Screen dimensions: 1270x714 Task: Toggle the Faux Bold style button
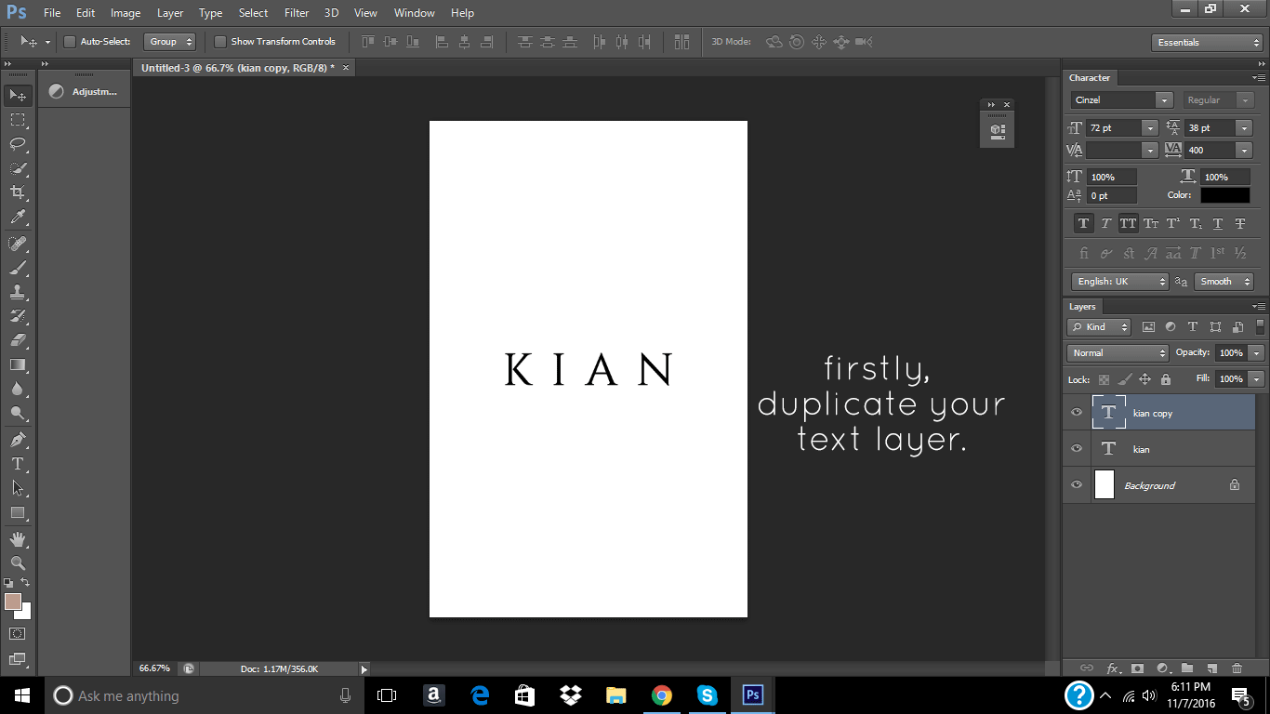(1083, 223)
